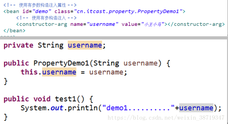The width and height of the screenshot is (228, 124).
Task: Click 'System' in the println statement
Action: pos(33,108)
